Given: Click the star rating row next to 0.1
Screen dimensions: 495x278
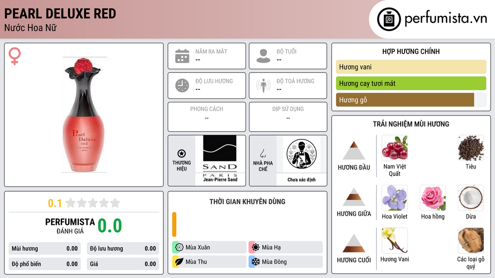Looking at the screenshot, I should 93,203.
